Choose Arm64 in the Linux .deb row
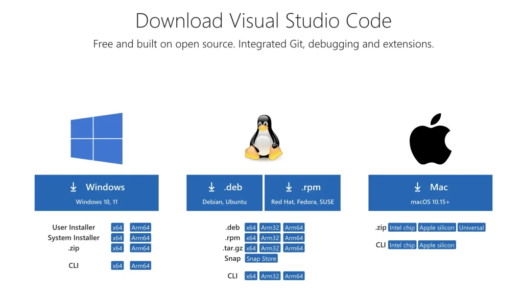 tap(294, 228)
